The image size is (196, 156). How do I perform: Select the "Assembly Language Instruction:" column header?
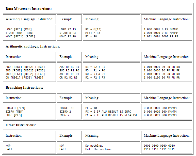pos(29,19)
